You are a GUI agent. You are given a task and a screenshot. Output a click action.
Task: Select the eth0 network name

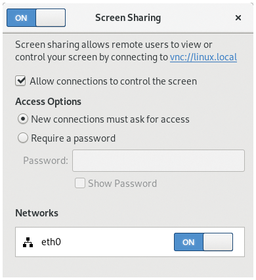click(51, 242)
